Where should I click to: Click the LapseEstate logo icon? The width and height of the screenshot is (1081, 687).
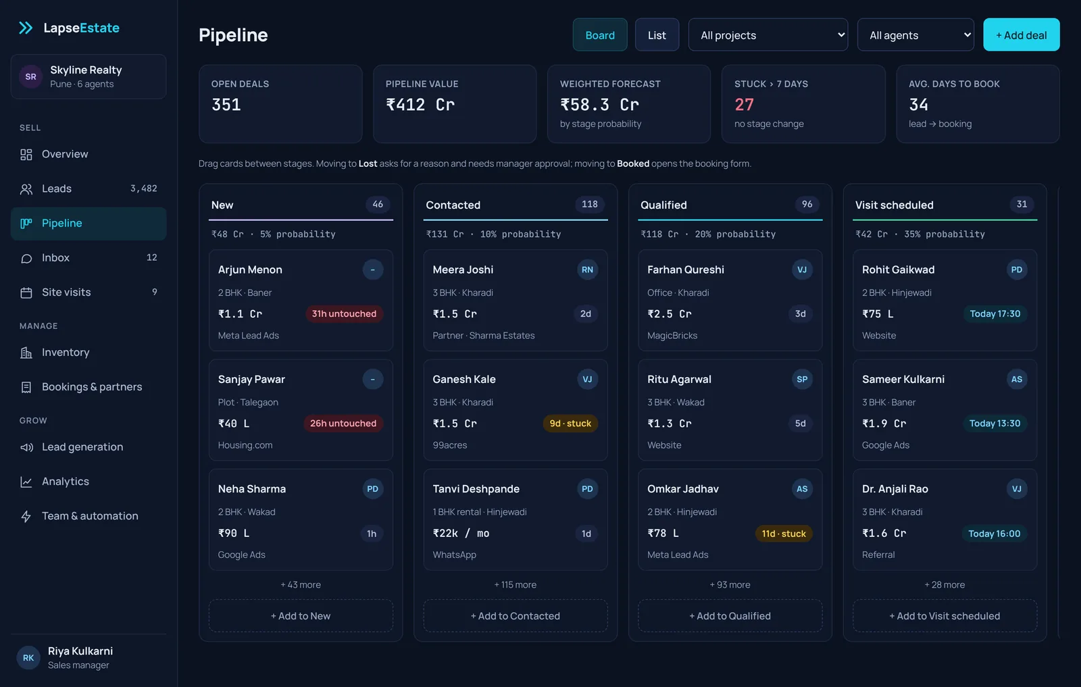tap(26, 28)
